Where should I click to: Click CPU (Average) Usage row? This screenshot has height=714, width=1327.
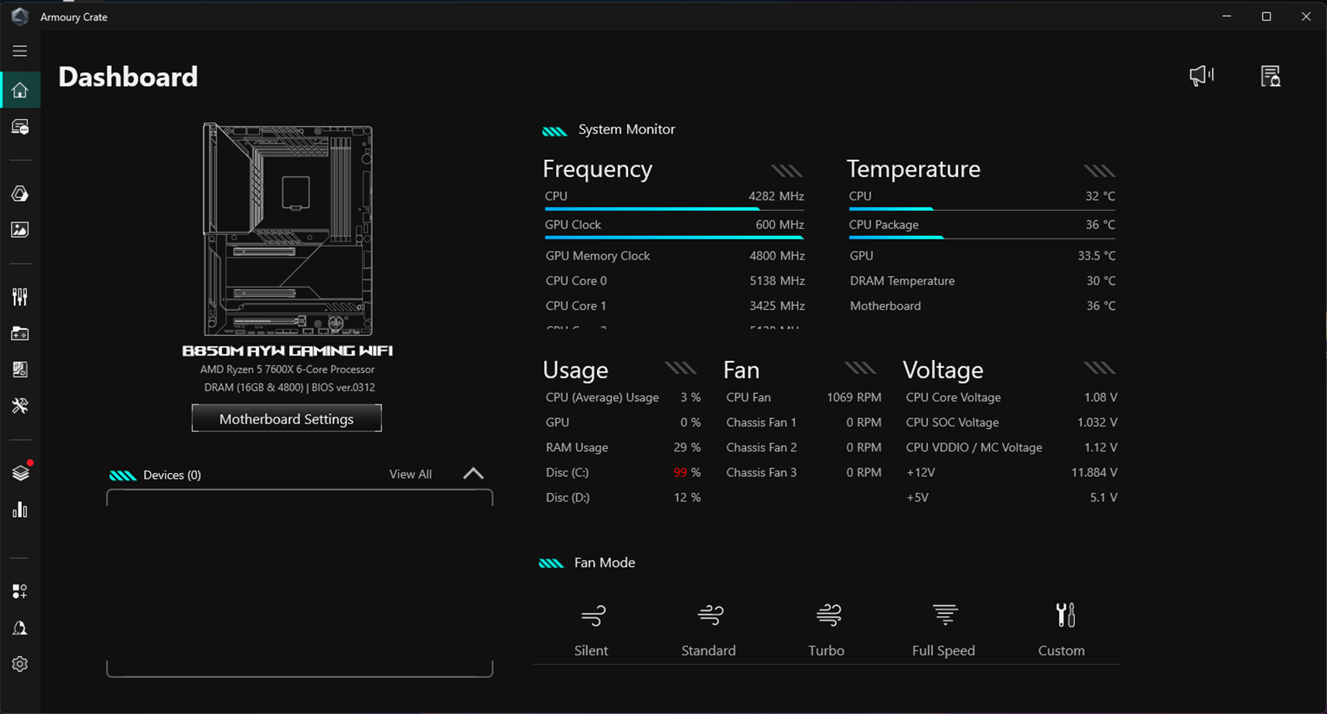point(623,397)
